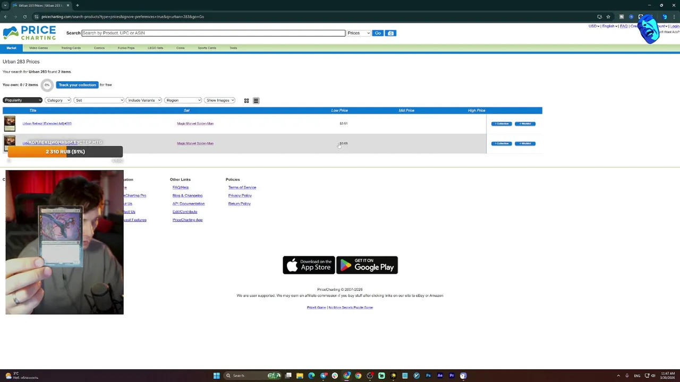
Task: Bookmark this page with star icon
Action: [608, 16]
